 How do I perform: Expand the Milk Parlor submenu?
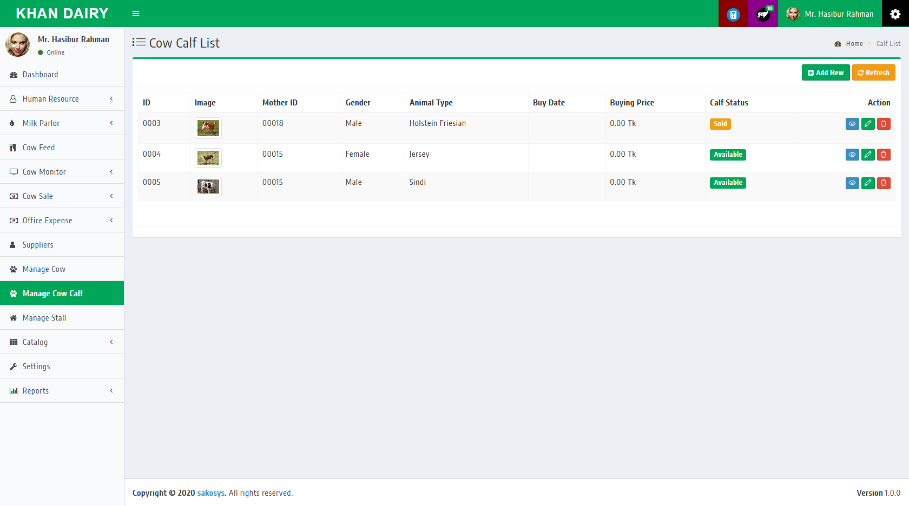[62, 123]
